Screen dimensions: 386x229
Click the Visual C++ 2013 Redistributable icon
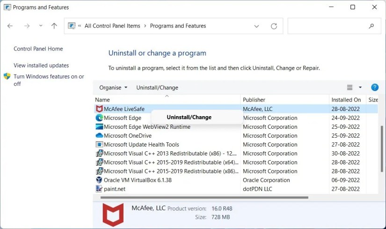click(x=99, y=153)
